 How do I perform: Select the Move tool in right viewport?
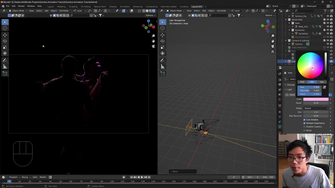(x=163, y=35)
